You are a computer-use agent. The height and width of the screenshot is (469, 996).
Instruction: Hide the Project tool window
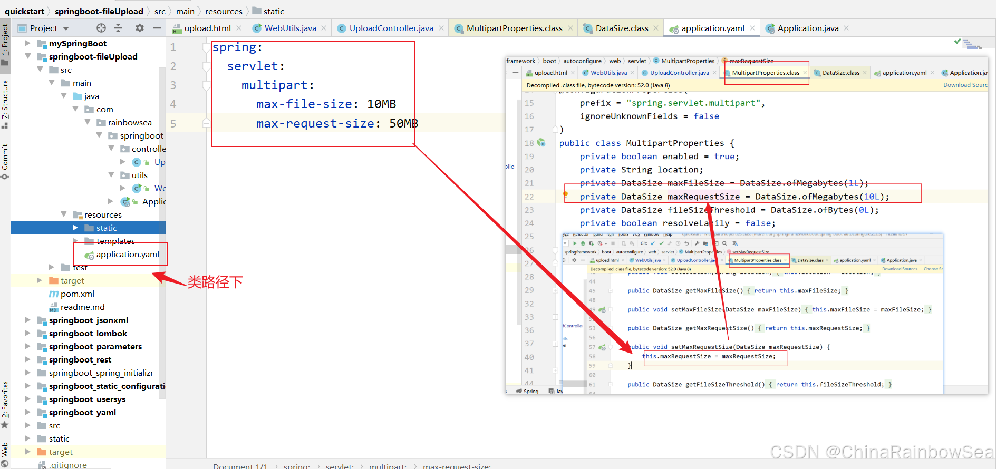(x=157, y=28)
